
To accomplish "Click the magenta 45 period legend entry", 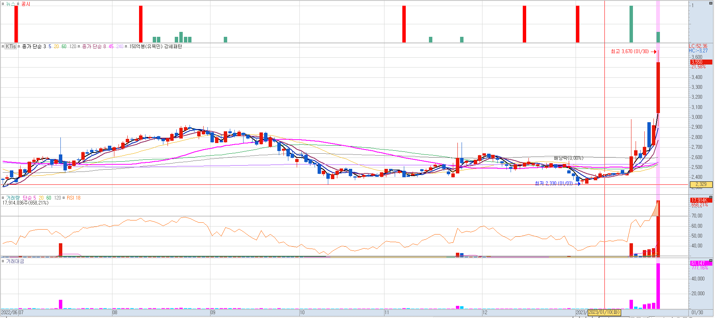I will [x=111, y=46].
